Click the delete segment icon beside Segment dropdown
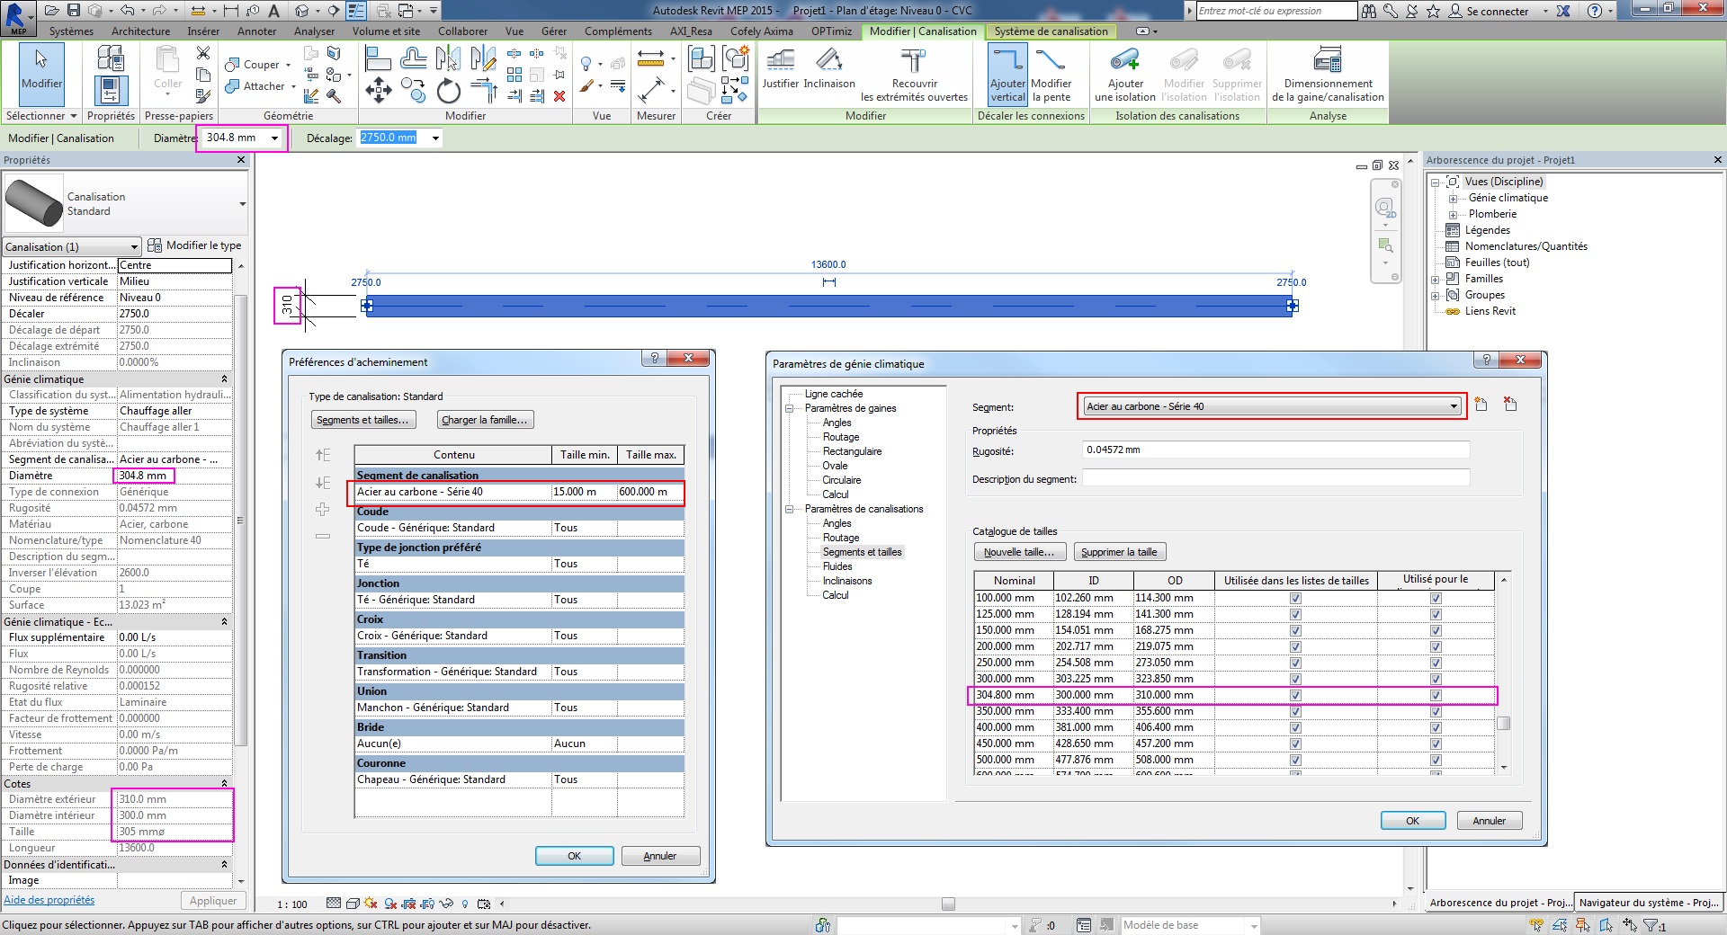Viewport: 1727px width, 935px height. [x=1510, y=405]
